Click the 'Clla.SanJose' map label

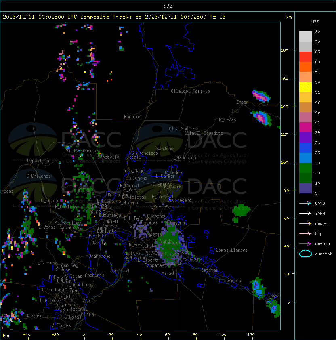tap(183, 129)
